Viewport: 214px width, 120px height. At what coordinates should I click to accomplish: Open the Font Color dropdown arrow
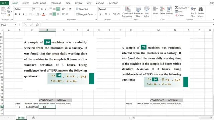46,14
